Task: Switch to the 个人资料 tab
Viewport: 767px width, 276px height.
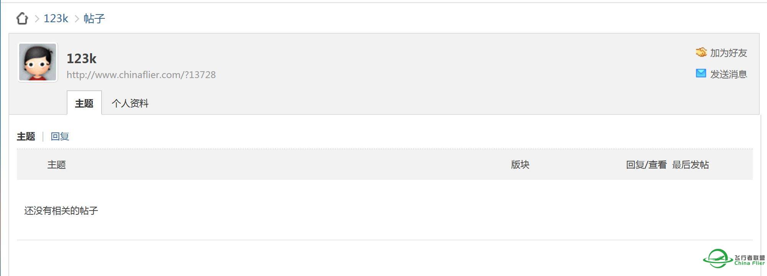Action: pyautogui.click(x=130, y=103)
